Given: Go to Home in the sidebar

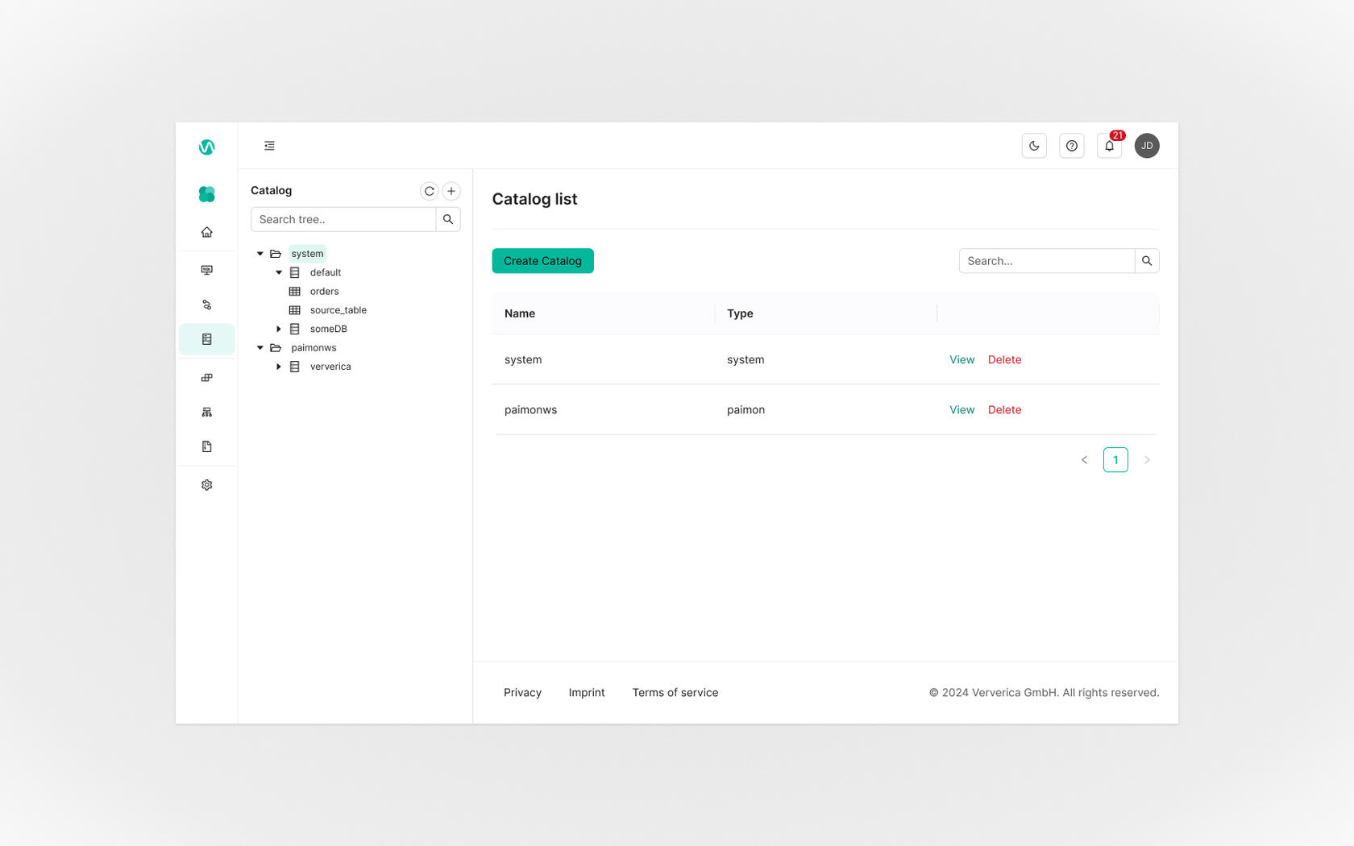Looking at the screenshot, I should 207,232.
